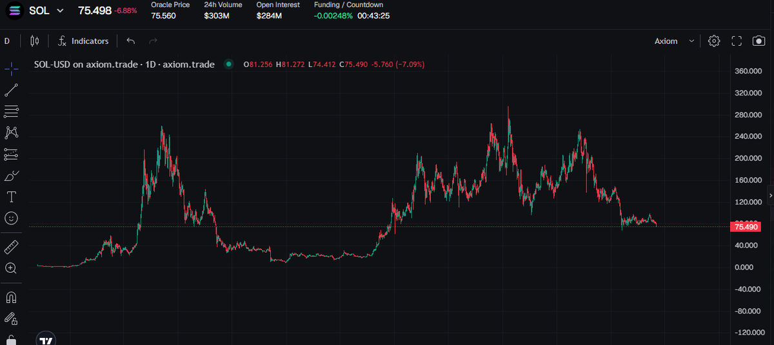Open the forecasting and position tools
Screen dimensions: 774x345
(x=11, y=154)
